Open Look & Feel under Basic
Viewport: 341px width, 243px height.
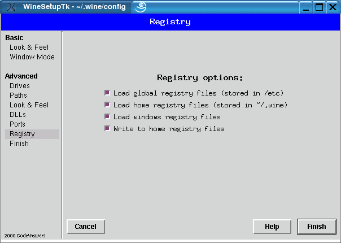[29, 47]
